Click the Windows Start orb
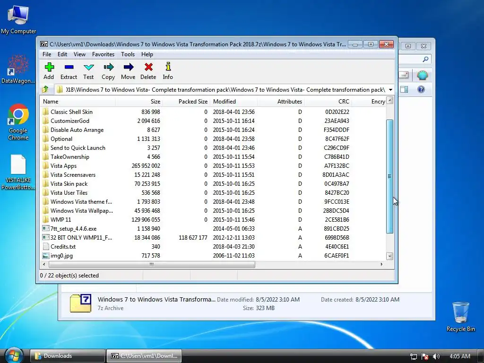This screenshot has height=363, width=484. (x=14, y=355)
